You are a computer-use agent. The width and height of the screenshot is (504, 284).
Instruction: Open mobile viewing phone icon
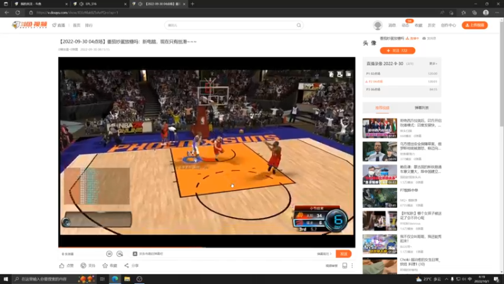click(x=345, y=266)
